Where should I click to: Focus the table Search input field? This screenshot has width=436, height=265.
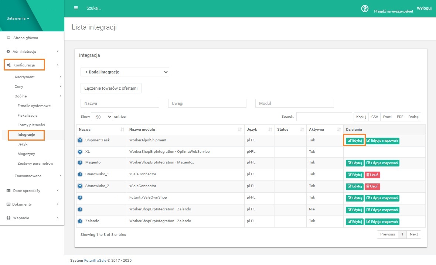[x=323, y=117]
